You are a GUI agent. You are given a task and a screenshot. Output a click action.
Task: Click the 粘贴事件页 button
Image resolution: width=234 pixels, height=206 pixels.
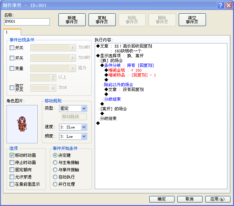click(132, 20)
